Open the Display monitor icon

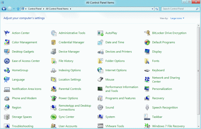tap(147, 52)
